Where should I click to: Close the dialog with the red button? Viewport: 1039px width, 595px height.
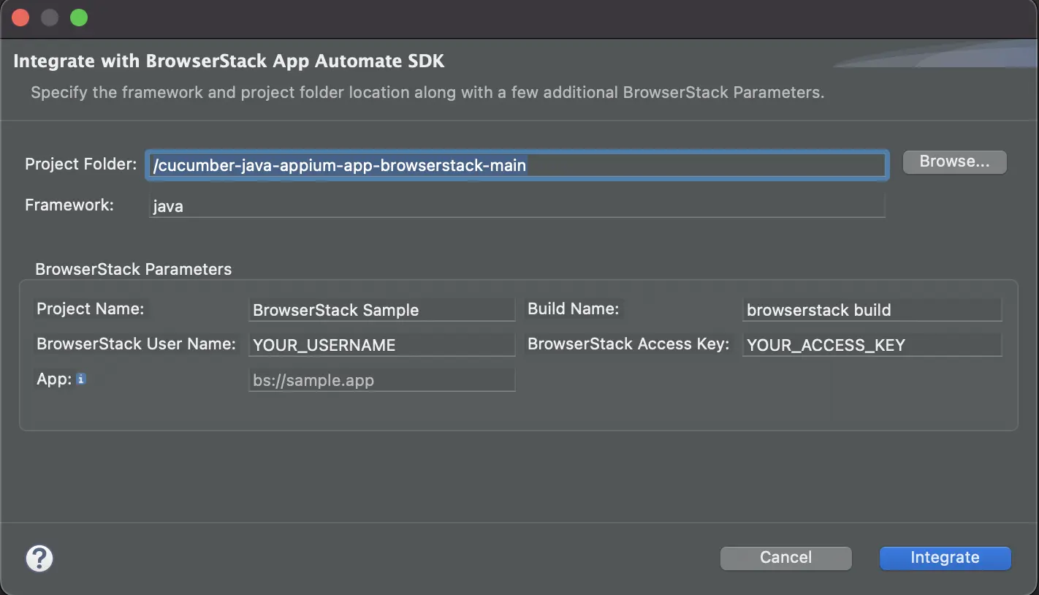pyautogui.click(x=20, y=18)
